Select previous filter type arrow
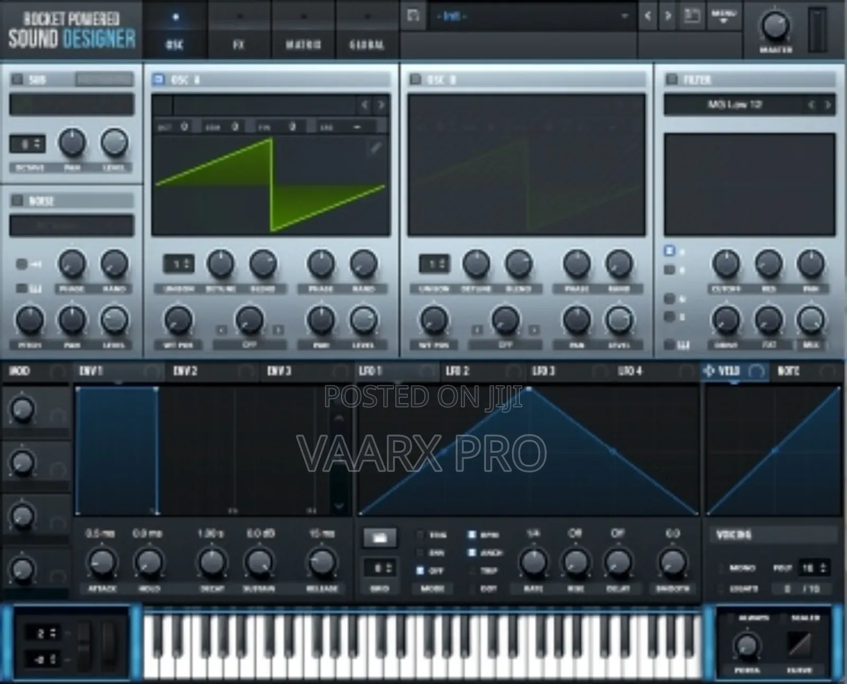Viewport: 847px width, 684px height. coord(812,105)
